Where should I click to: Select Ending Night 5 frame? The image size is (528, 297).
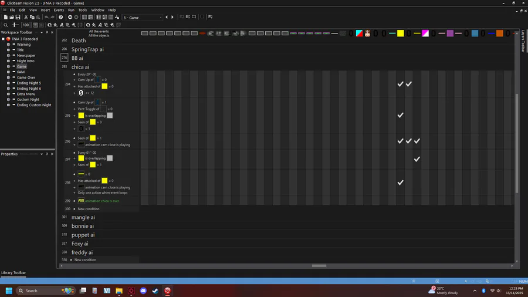[x=29, y=83]
